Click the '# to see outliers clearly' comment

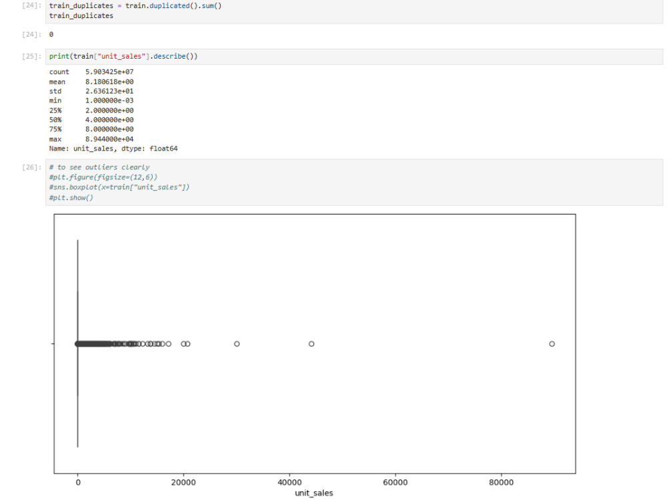99,167
